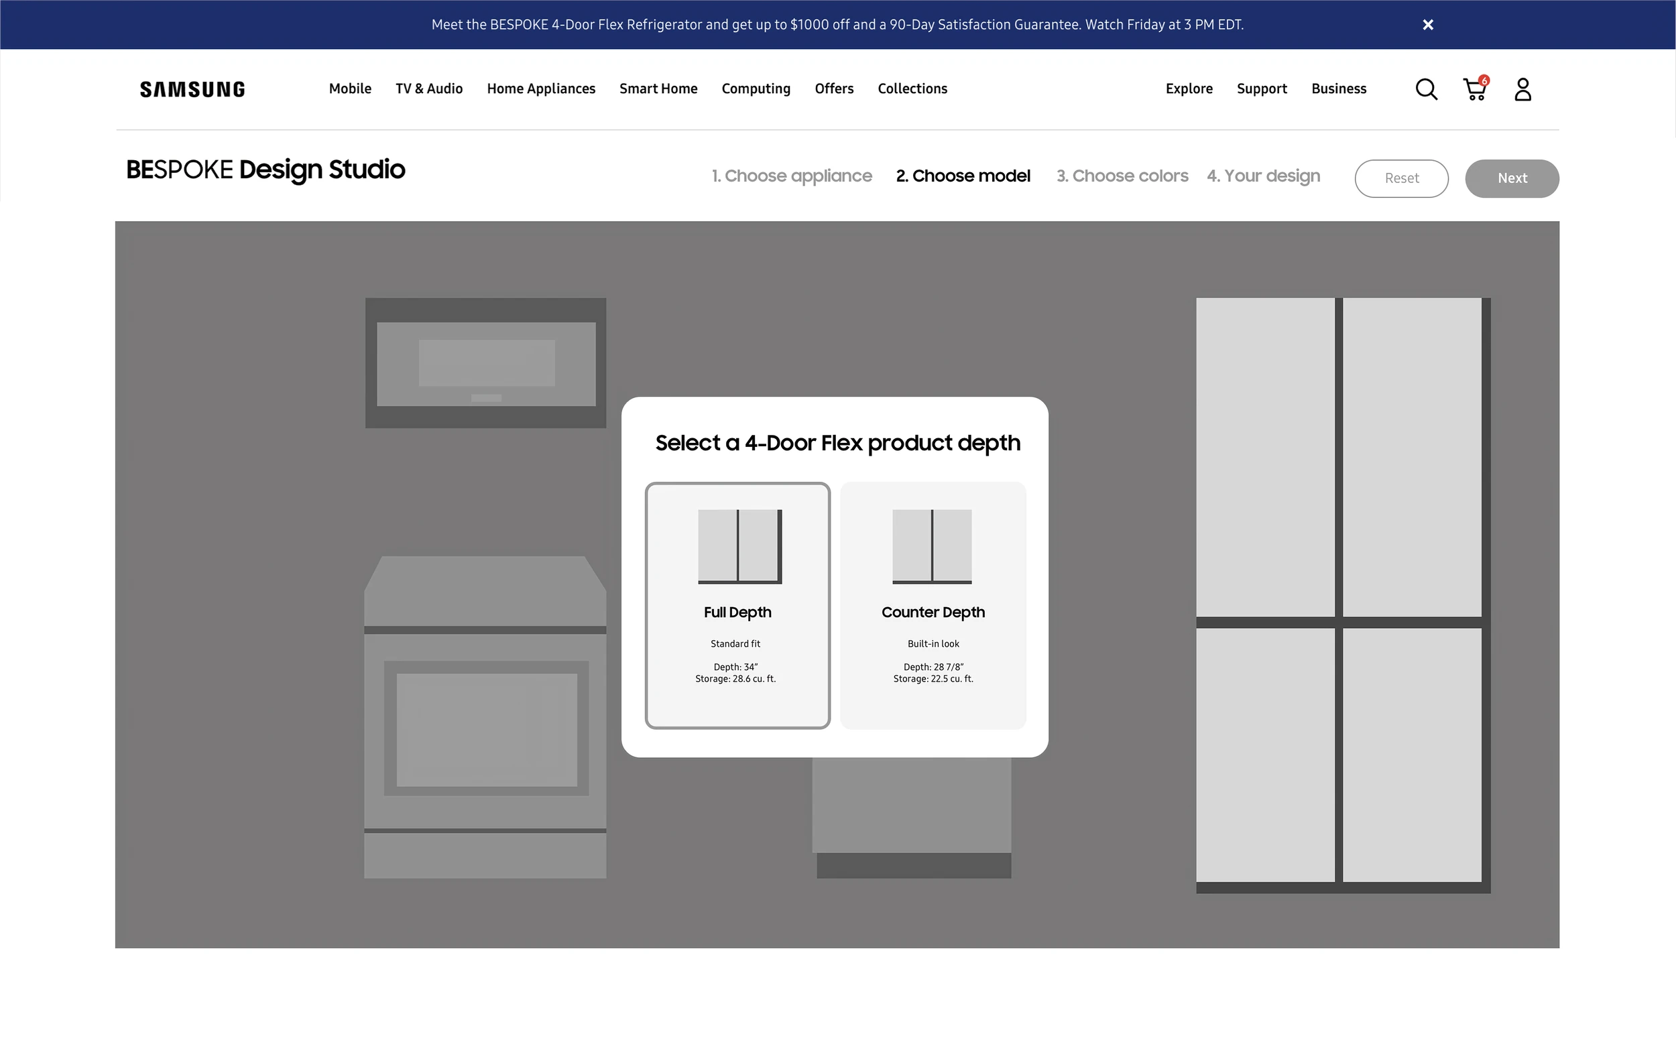The height and width of the screenshot is (1038, 1676).
Task: Close the promotional banner
Action: 1427,25
